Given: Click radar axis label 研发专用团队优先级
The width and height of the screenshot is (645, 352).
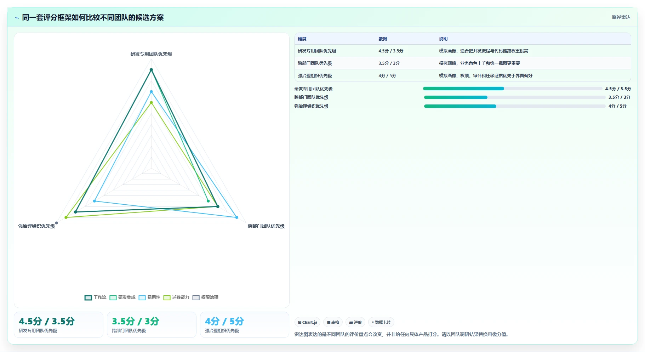Looking at the screenshot, I should point(151,54).
